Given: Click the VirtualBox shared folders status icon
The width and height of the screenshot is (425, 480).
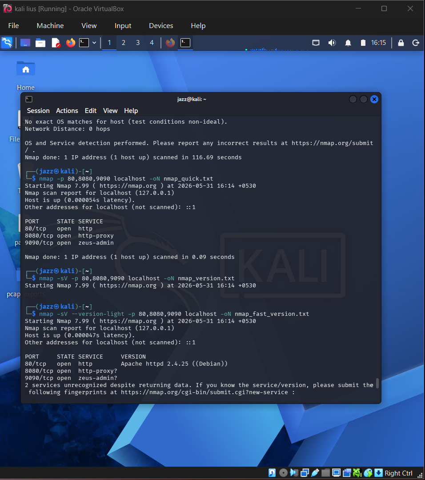Looking at the screenshot, I should 325,473.
